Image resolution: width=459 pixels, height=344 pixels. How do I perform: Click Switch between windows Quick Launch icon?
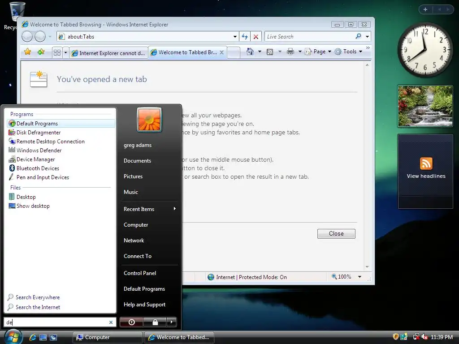53,337
